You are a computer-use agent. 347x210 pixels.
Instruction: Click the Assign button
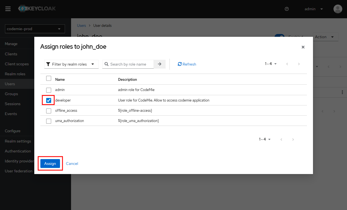50,164
